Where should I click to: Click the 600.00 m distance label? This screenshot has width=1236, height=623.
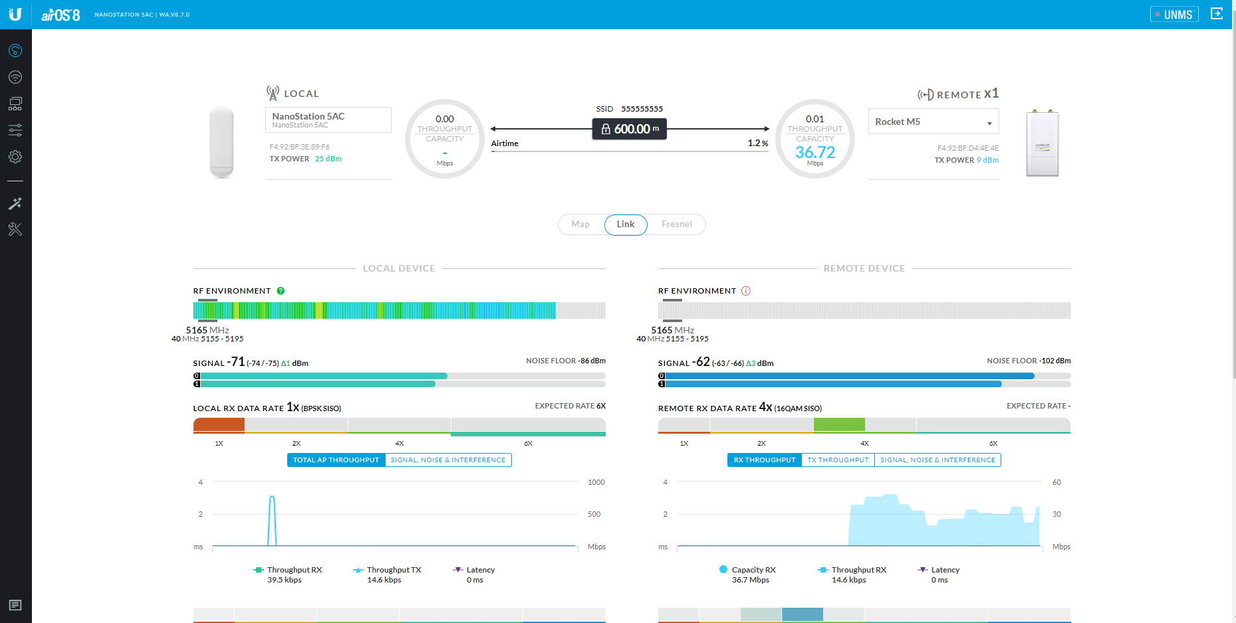pos(630,129)
